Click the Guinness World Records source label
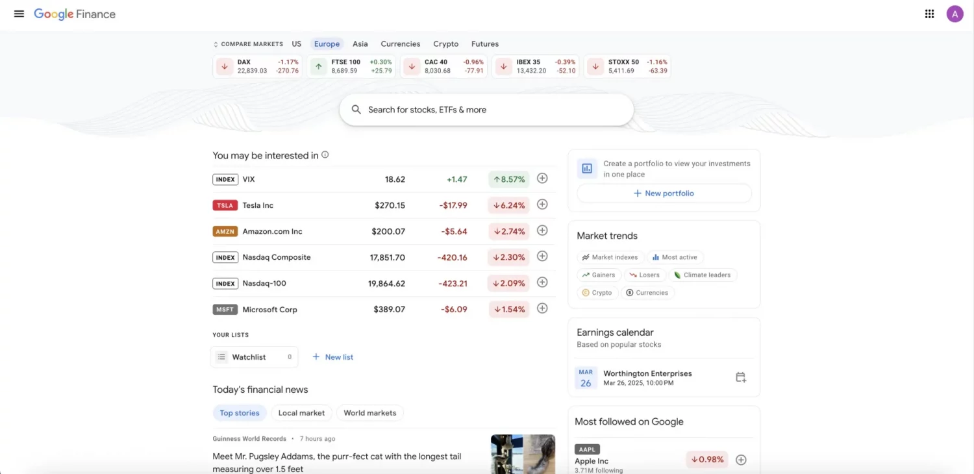This screenshot has width=974, height=474. [x=249, y=439]
